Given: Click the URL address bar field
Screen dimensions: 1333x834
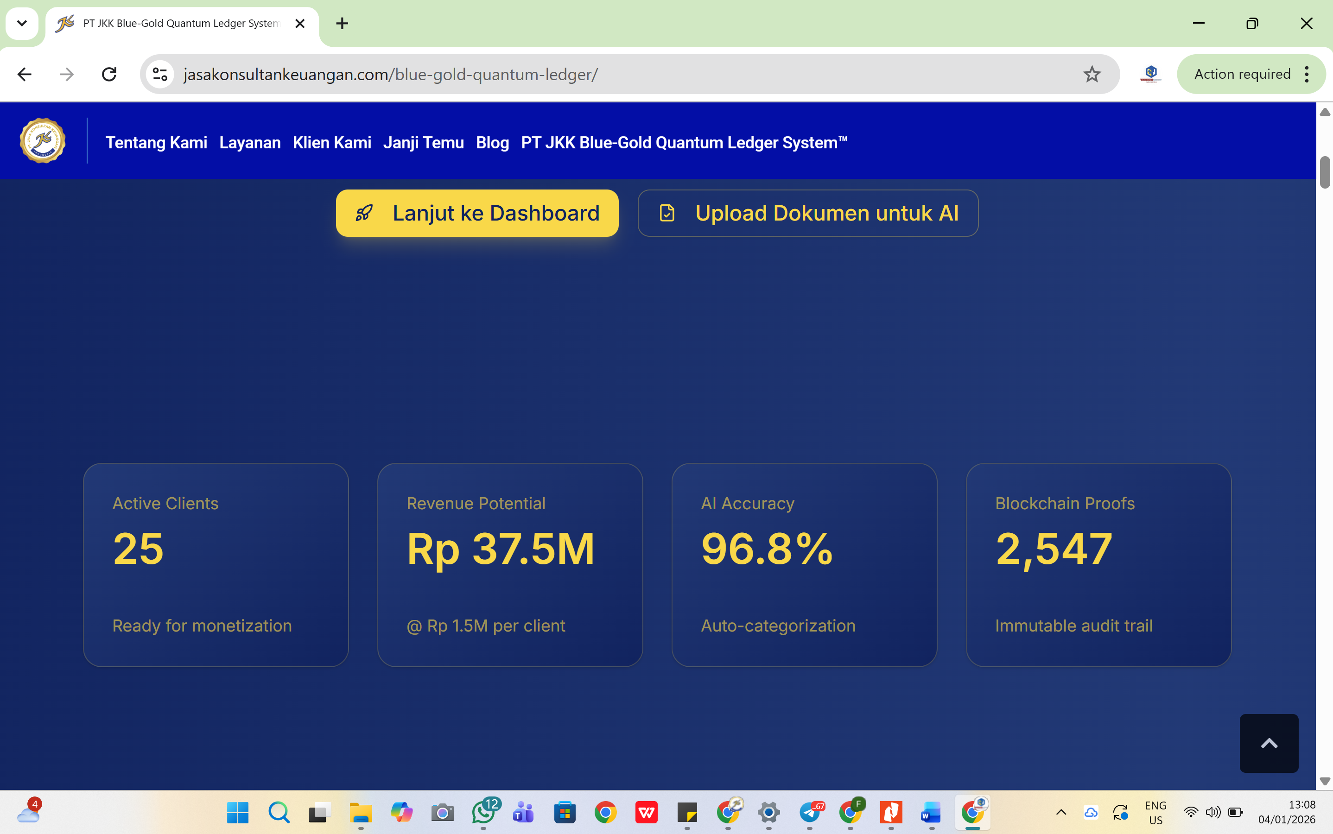Looking at the screenshot, I should 607,74.
